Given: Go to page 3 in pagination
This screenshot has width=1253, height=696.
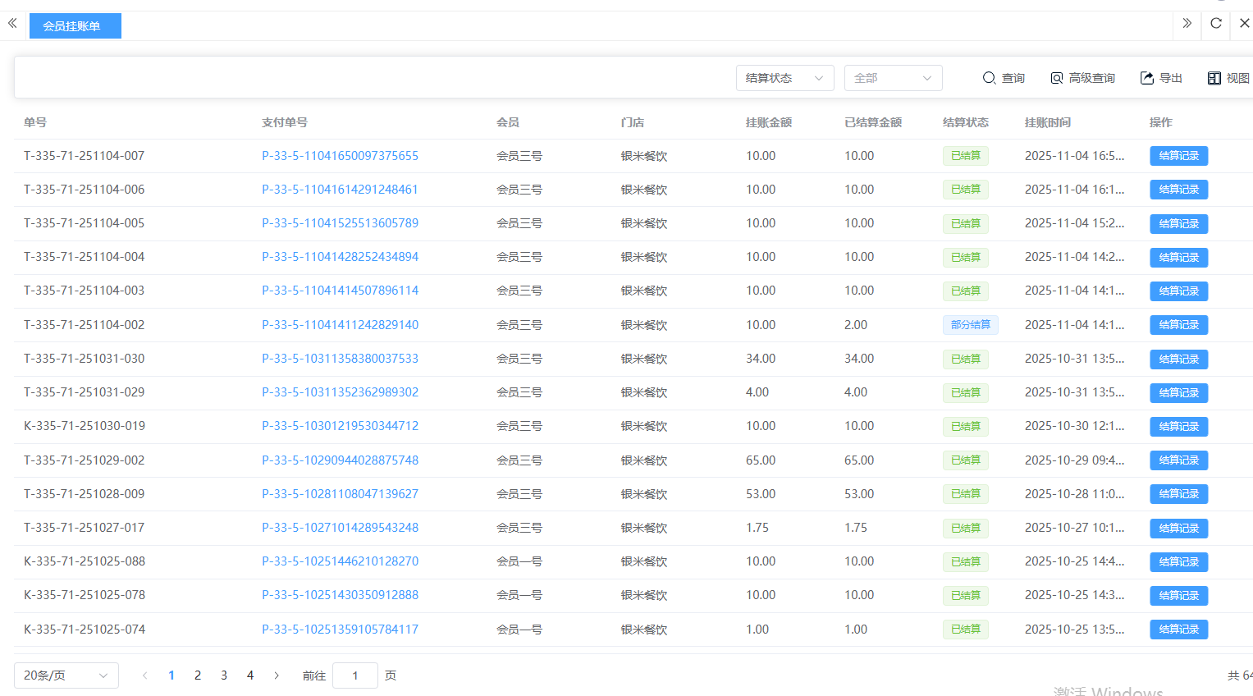Looking at the screenshot, I should [x=224, y=675].
